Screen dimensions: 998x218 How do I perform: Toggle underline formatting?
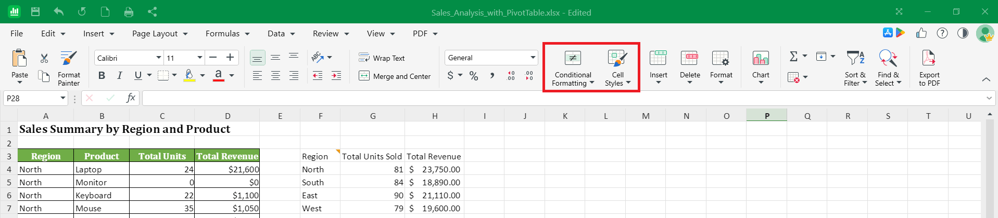tap(138, 76)
